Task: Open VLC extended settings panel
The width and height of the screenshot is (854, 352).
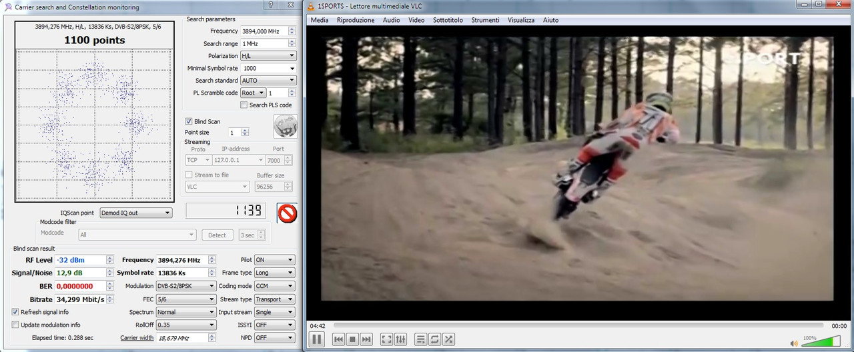Action: (x=400, y=339)
